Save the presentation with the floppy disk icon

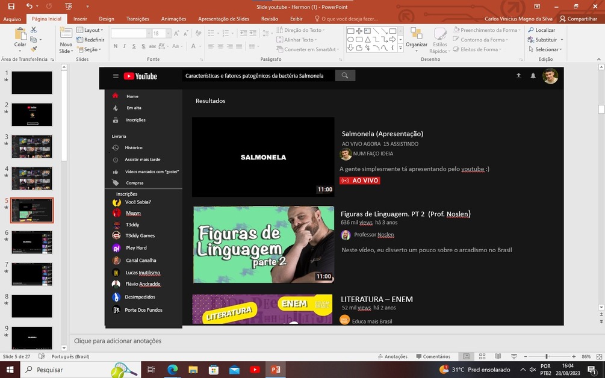pyautogui.click(x=11, y=6)
